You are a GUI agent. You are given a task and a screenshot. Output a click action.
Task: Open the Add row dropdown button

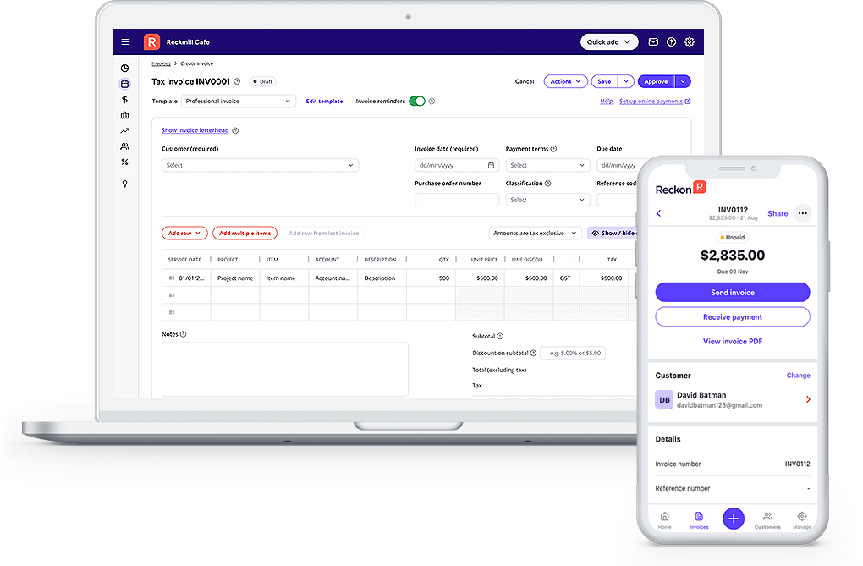(x=185, y=233)
